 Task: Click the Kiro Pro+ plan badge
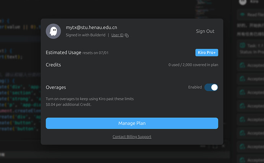(207, 53)
